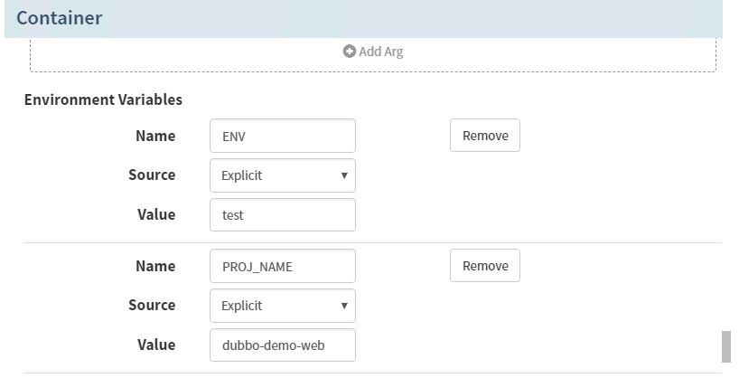Screen dimensions: 739x378
Task: Open the Source dropdown arrow for ENV
Action: pos(344,175)
